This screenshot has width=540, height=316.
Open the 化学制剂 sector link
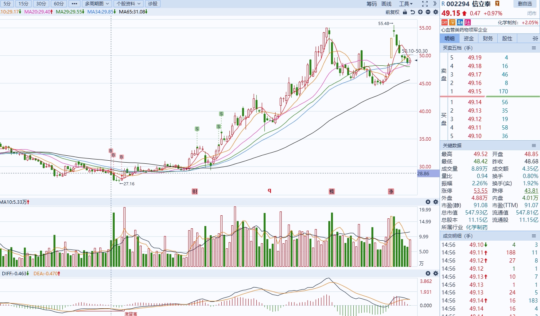(509, 23)
